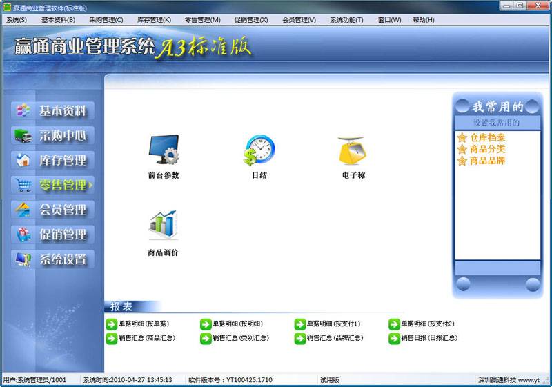Click 设置我常用的 button
Screen dimensions: 552x387
[497, 123]
